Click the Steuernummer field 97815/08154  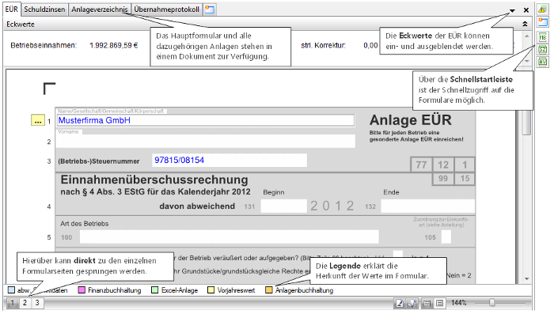click(x=230, y=160)
